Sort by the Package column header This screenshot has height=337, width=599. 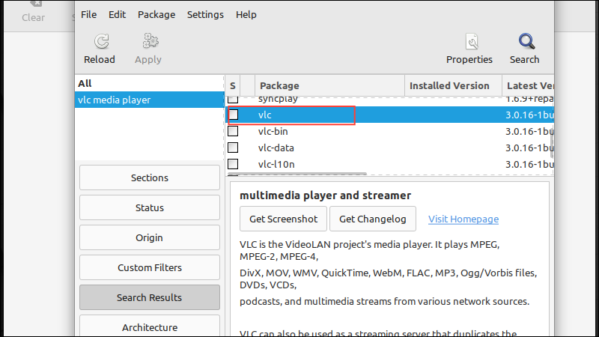point(329,85)
